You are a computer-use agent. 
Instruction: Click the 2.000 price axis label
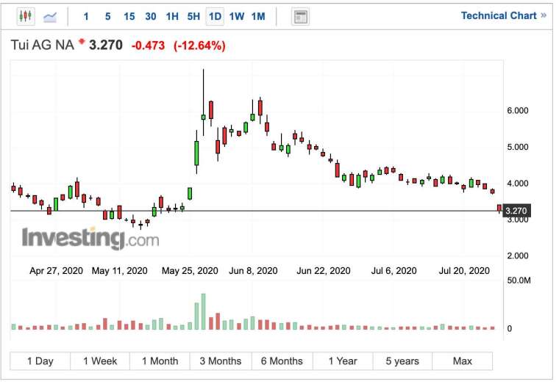(518, 256)
